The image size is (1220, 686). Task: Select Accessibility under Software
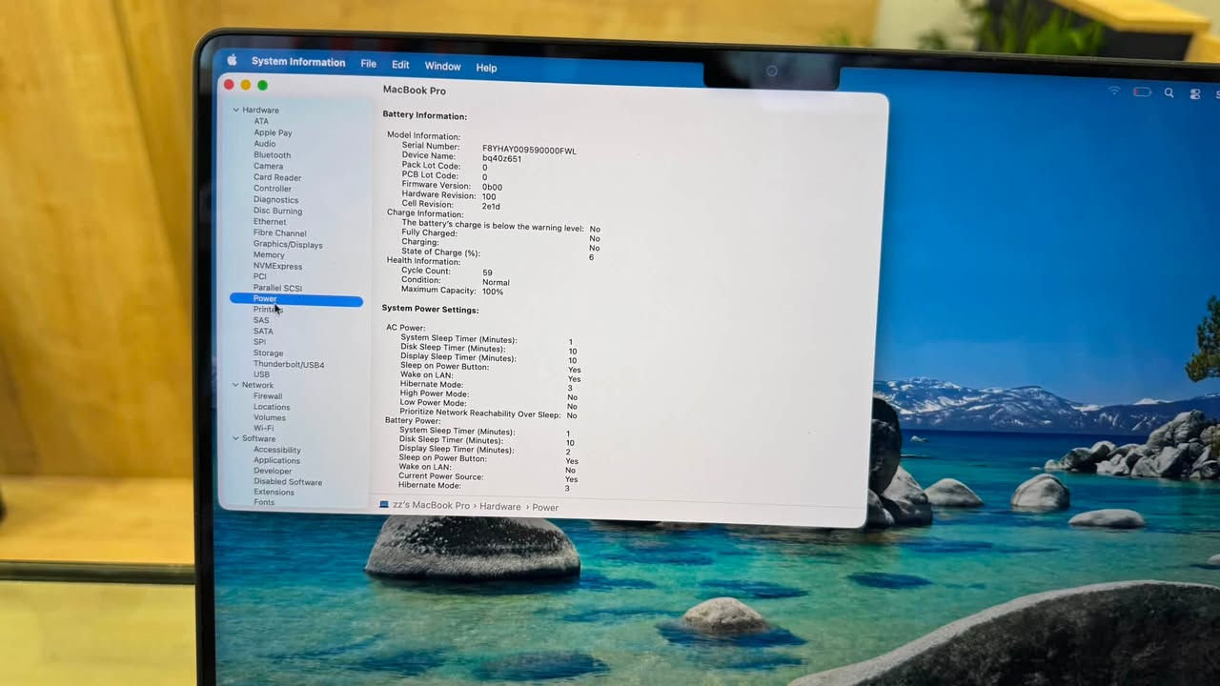point(277,450)
